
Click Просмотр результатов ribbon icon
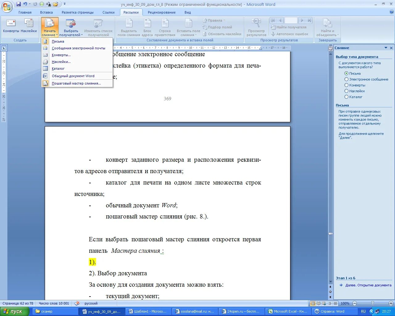[x=256, y=27]
